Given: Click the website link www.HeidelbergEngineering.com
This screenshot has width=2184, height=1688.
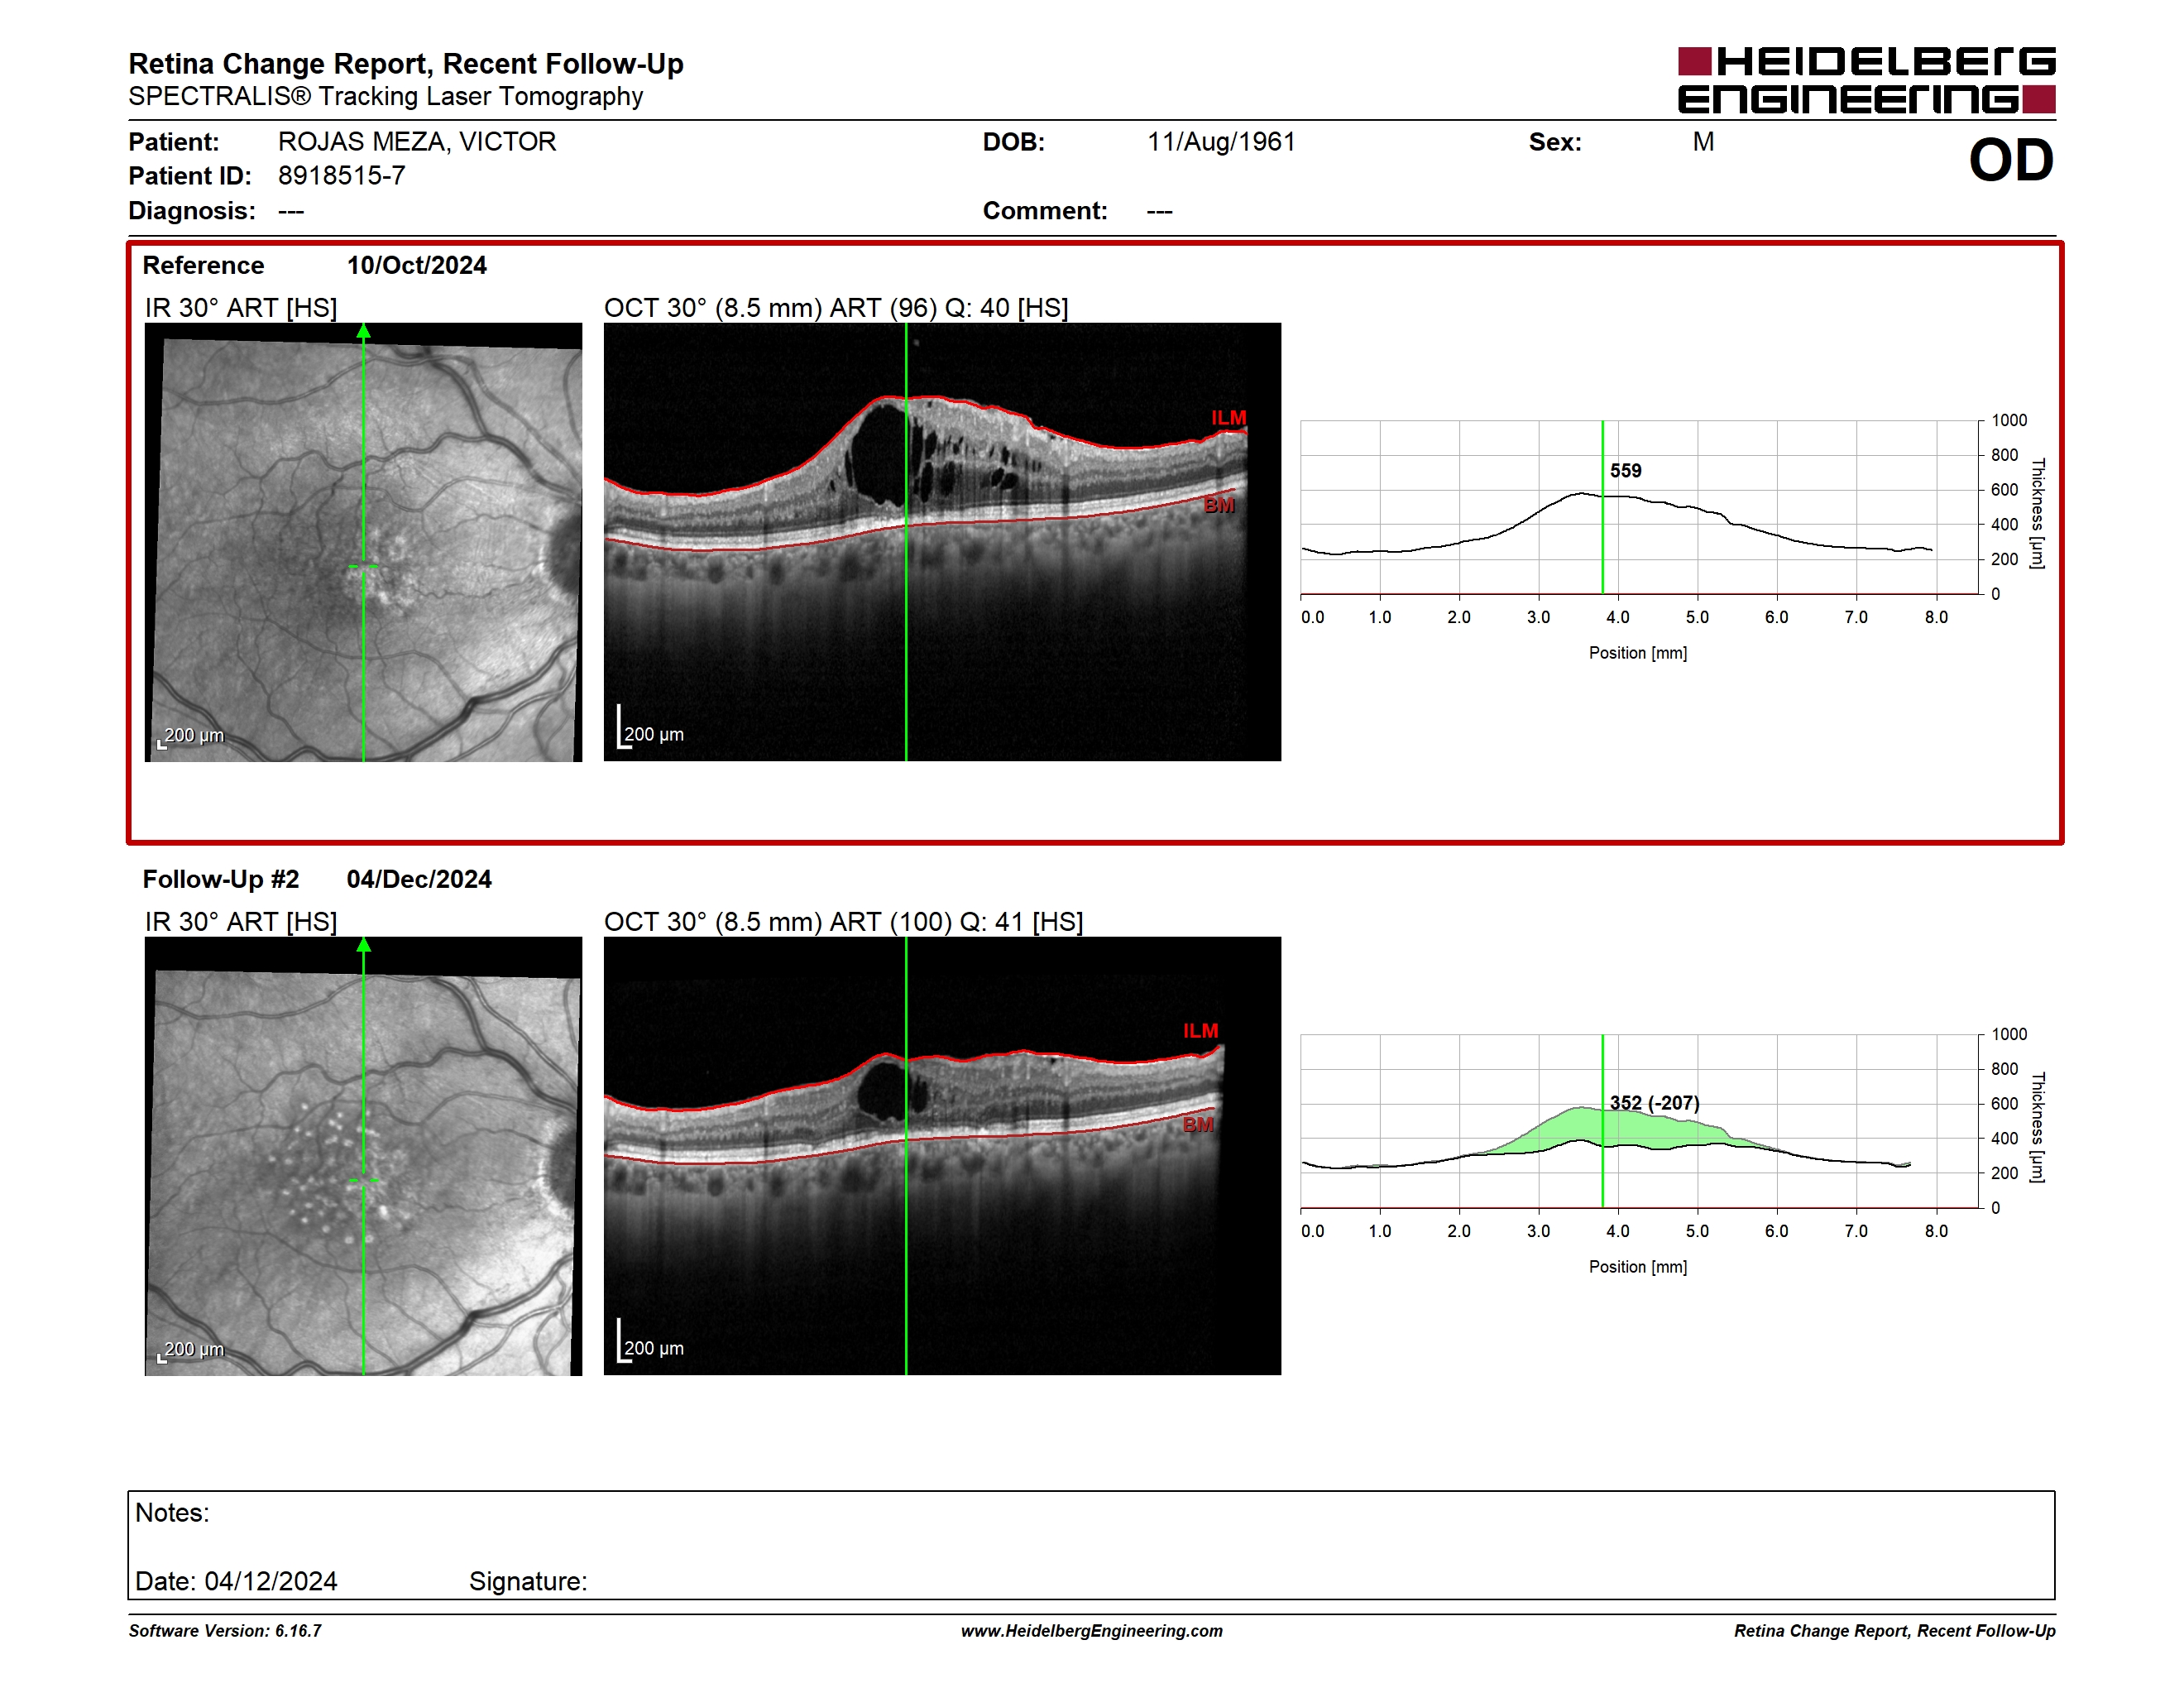Looking at the screenshot, I should [1091, 1631].
